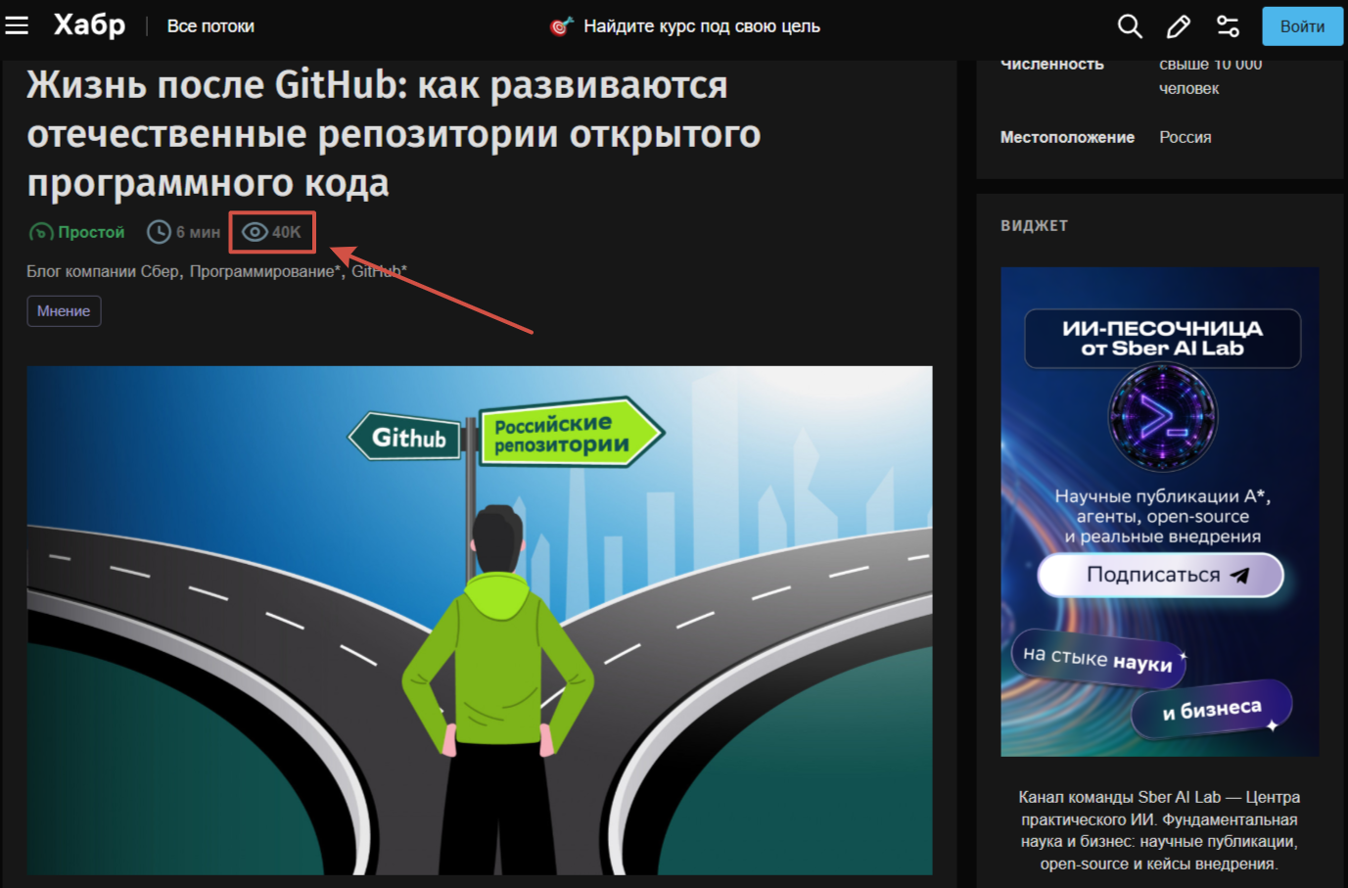The width and height of the screenshot is (1348, 888).
Task: Click the ВИДЖЕТ section heading
Action: click(x=1034, y=225)
